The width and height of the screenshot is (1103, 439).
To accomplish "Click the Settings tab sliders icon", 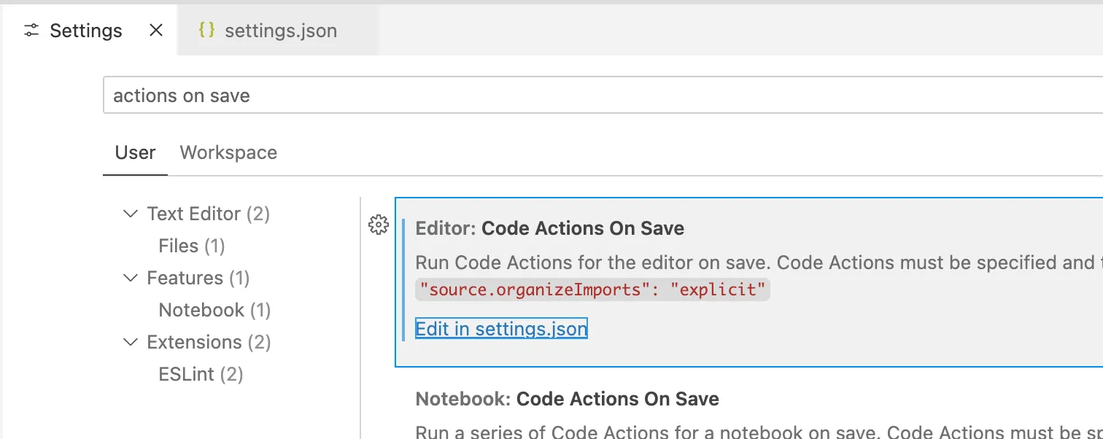I will click(31, 31).
